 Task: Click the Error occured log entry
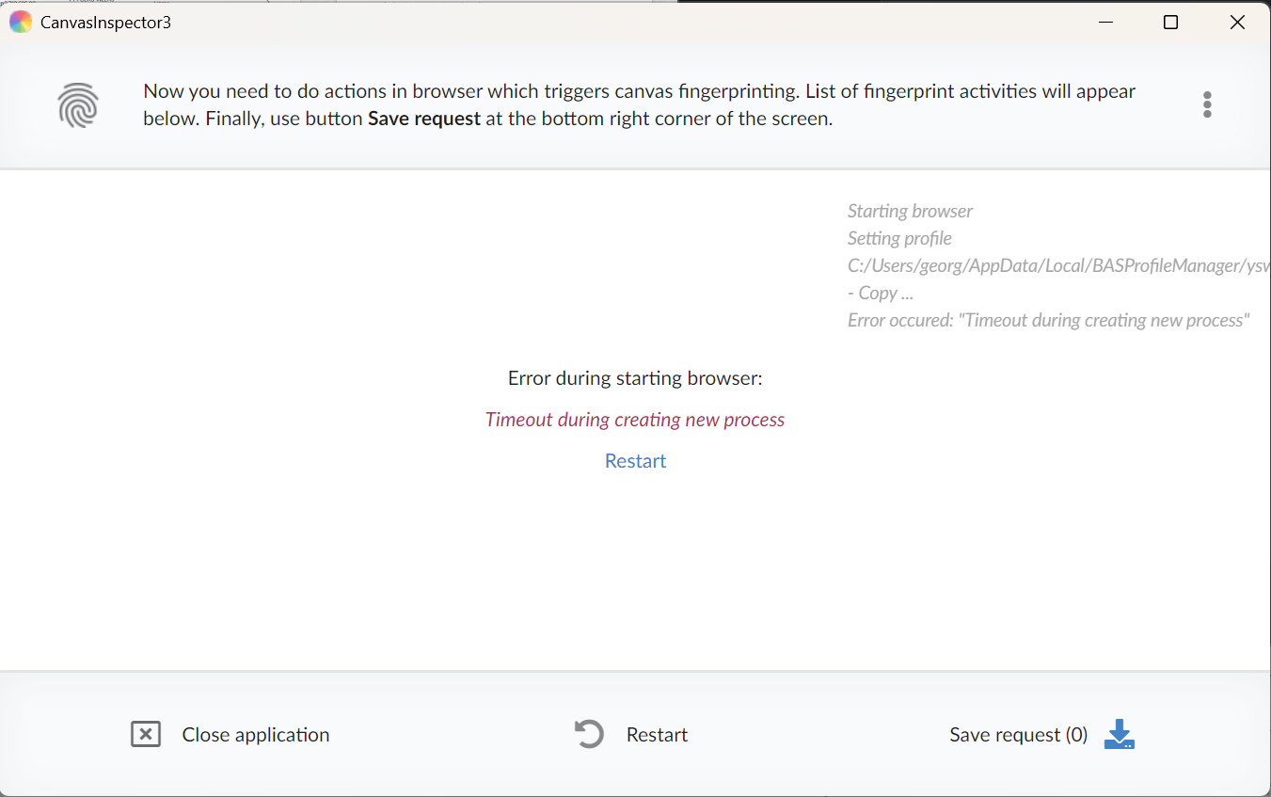[1048, 320]
